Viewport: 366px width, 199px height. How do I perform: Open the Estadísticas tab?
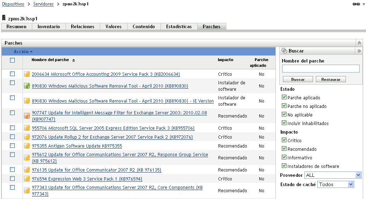(179, 26)
